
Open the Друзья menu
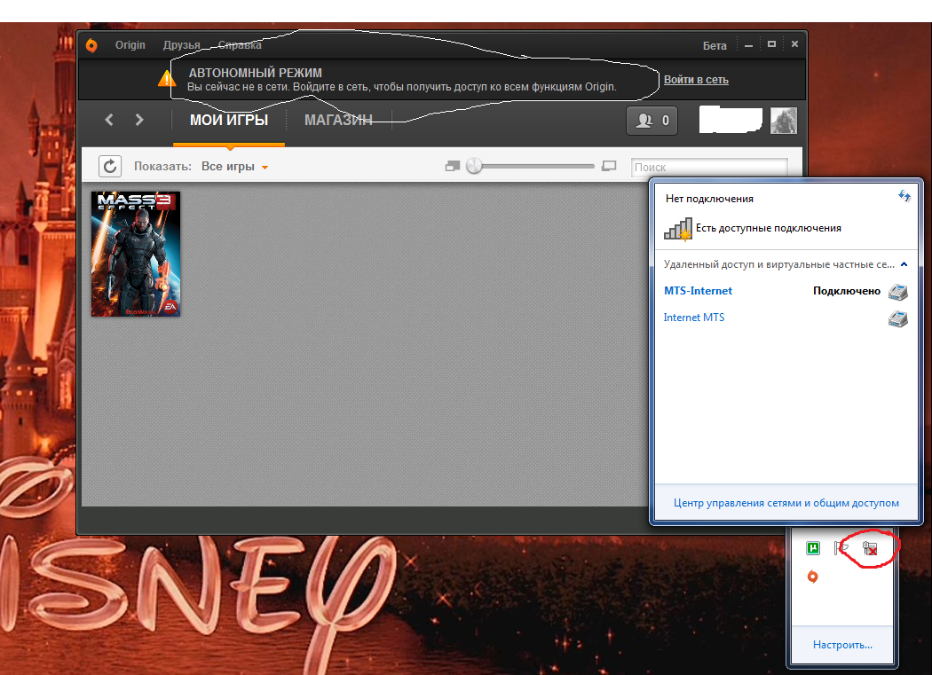[x=182, y=45]
